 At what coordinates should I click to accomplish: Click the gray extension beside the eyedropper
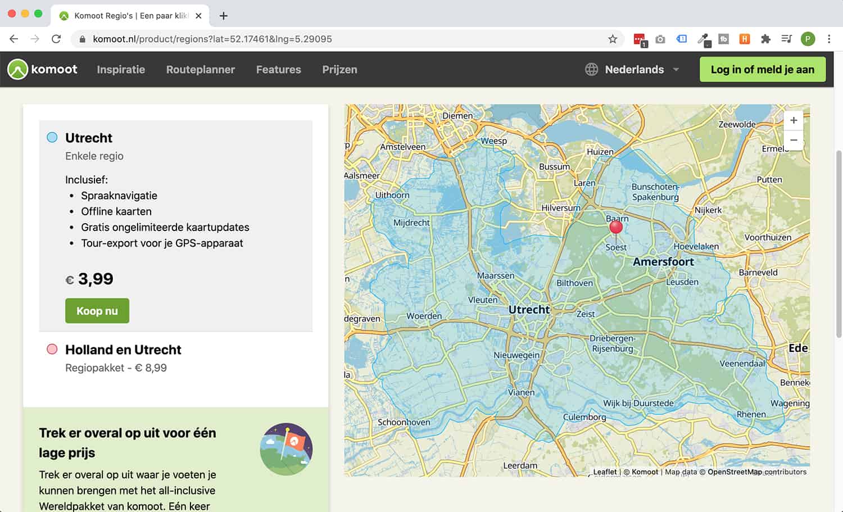tap(724, 39)
